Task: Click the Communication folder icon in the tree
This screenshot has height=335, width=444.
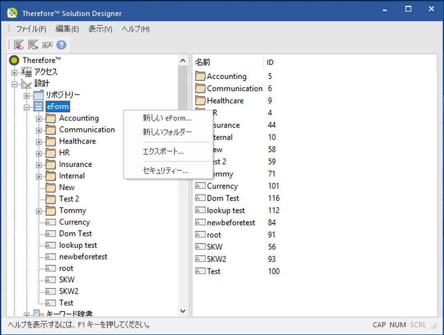Action: click(51, 130)
